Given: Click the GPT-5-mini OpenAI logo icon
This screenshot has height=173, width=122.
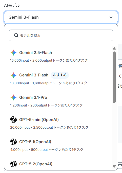Looking at the screenshot, I should pos(13,119).
